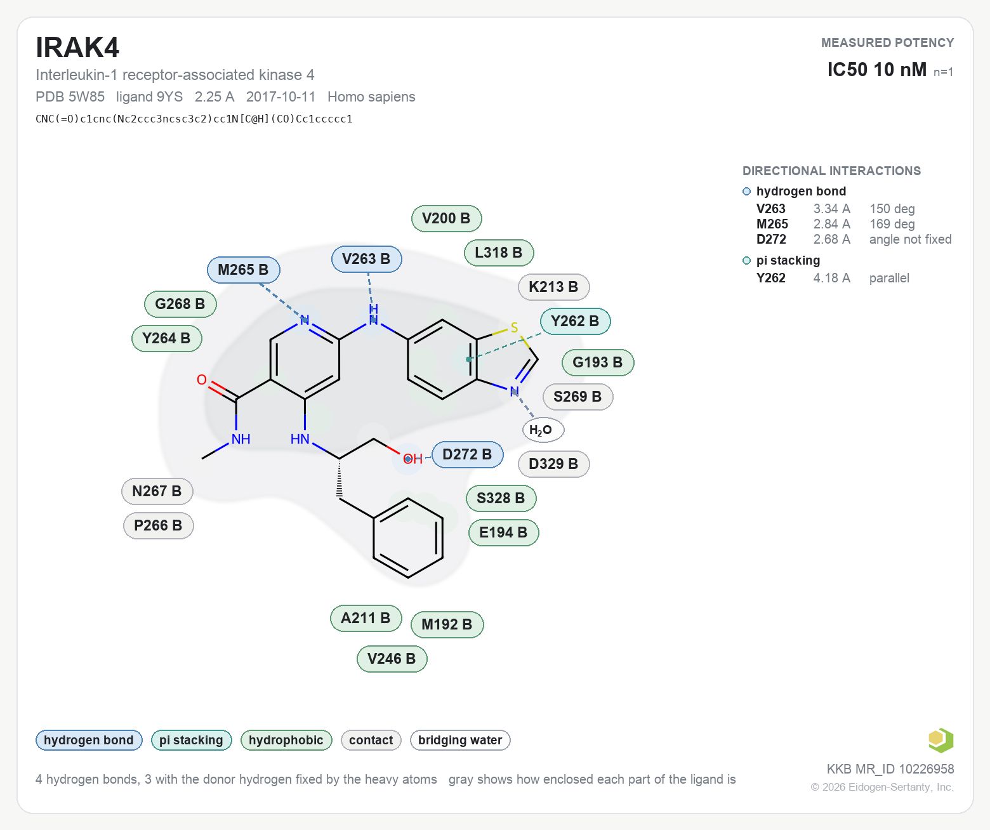990x830 pixels.
Task: Click the PDB 5W85 identifier
Action: (x=70, y=97)
